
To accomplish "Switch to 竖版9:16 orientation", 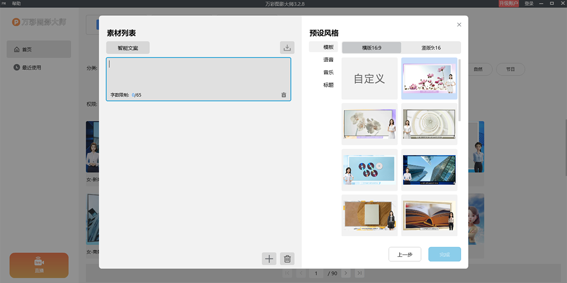I will tap(431, 48).
